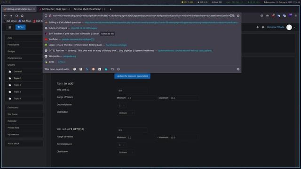Open the Moodle messages chat icon
This screenshot has height=169, width=301.
coord(263,27)
